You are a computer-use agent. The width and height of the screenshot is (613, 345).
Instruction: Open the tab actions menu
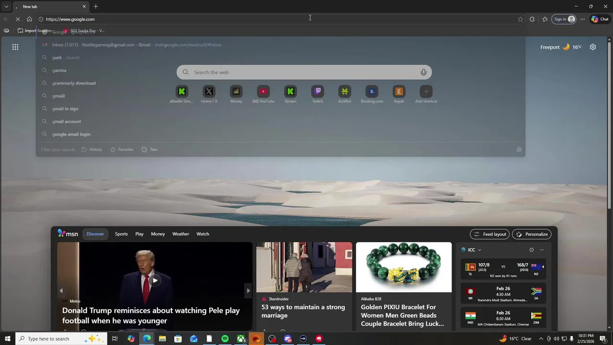[x=6, y=7]
